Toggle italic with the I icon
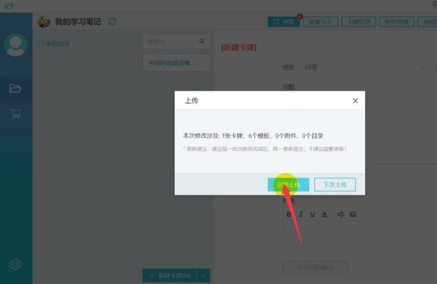Image resolution: width=437 pixels, height=284 pixels. [301, 214]
